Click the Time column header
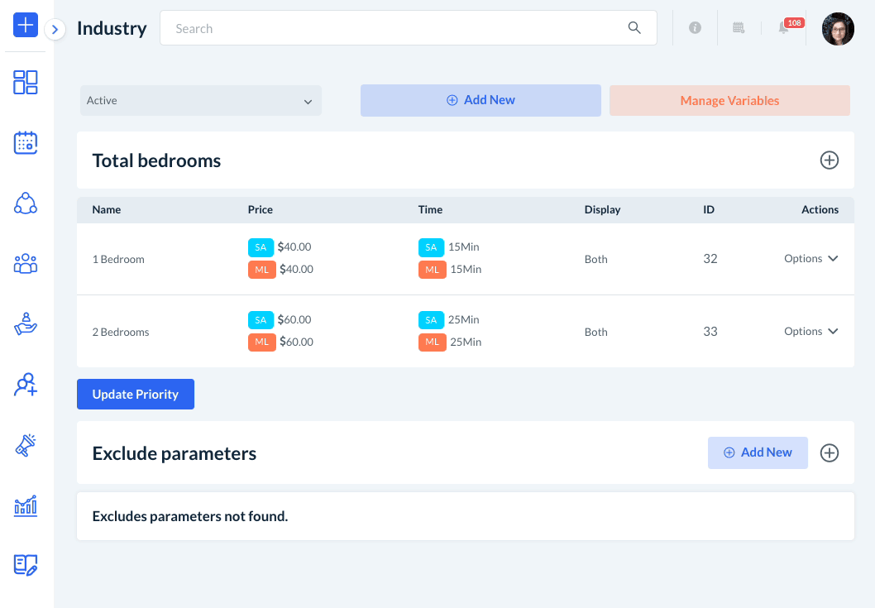This screenshot has width=875, height=608. tap(430, 210)
